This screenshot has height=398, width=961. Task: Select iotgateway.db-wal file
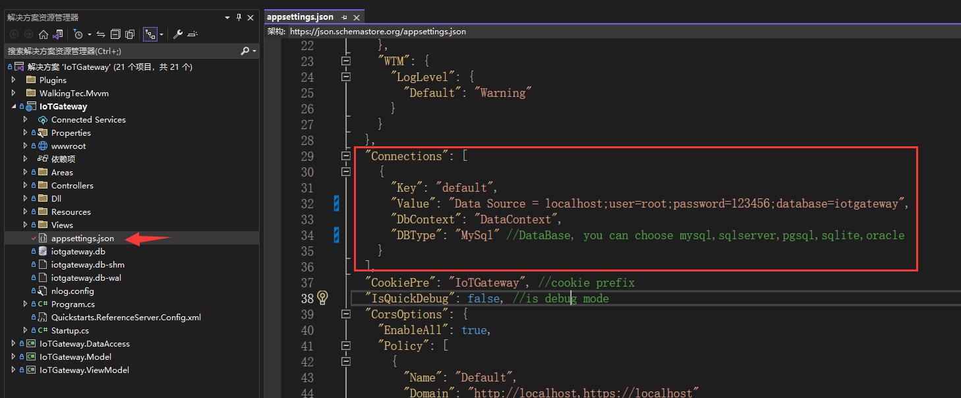86,277
